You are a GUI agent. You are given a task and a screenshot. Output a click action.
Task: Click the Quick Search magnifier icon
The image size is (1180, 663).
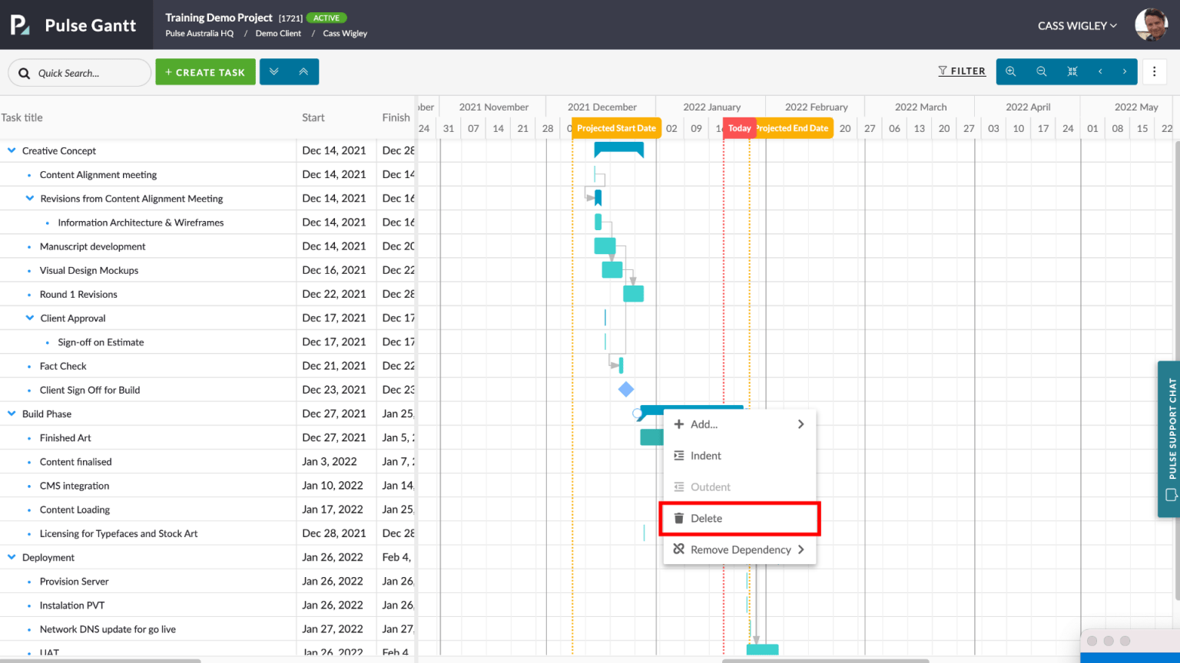point(24,73)
